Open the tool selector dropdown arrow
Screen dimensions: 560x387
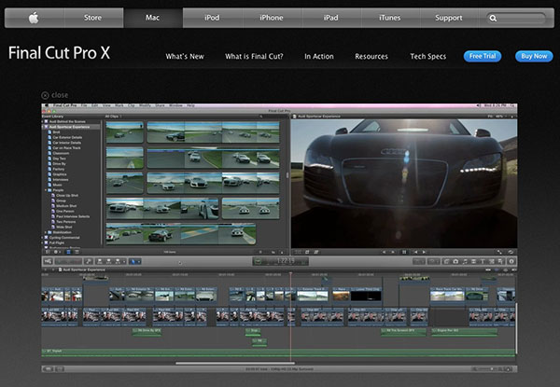point(138,261)
